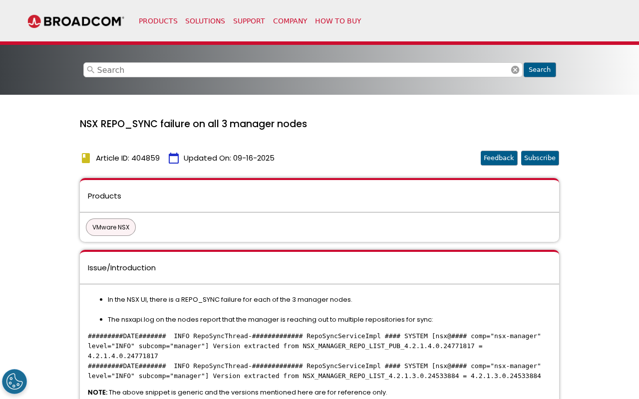Click the yellow bookmark icon beside Article ID
This screenshot has height=399, width=639.
pos(85,157)
